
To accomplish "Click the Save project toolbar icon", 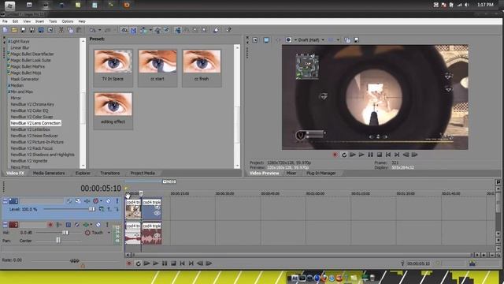I will [23, 30].
